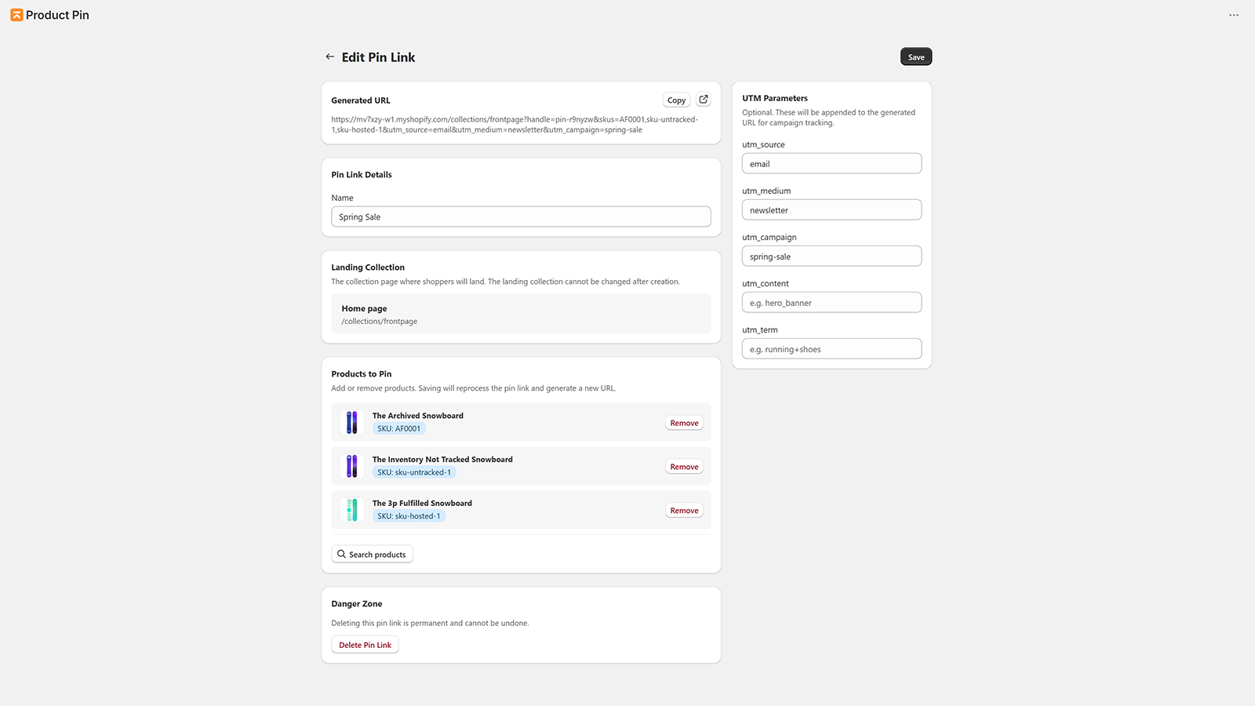This screenshot has width=1255, height=706.
Task: Click the Product Pin app logo icon
Action: (x=16, y=15)
